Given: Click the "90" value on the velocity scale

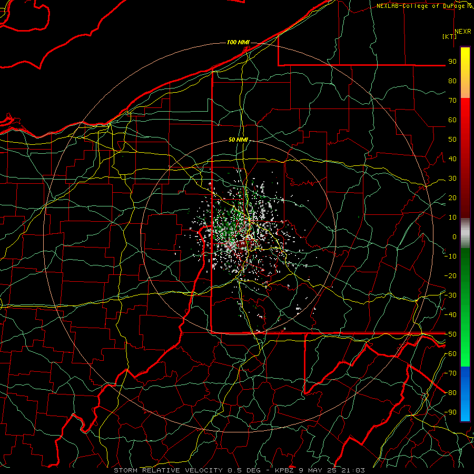Looking at the screenshot, I should click(452, 62).
